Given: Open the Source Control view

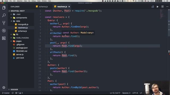Looking at the screenshot, I should click(4, 23).
